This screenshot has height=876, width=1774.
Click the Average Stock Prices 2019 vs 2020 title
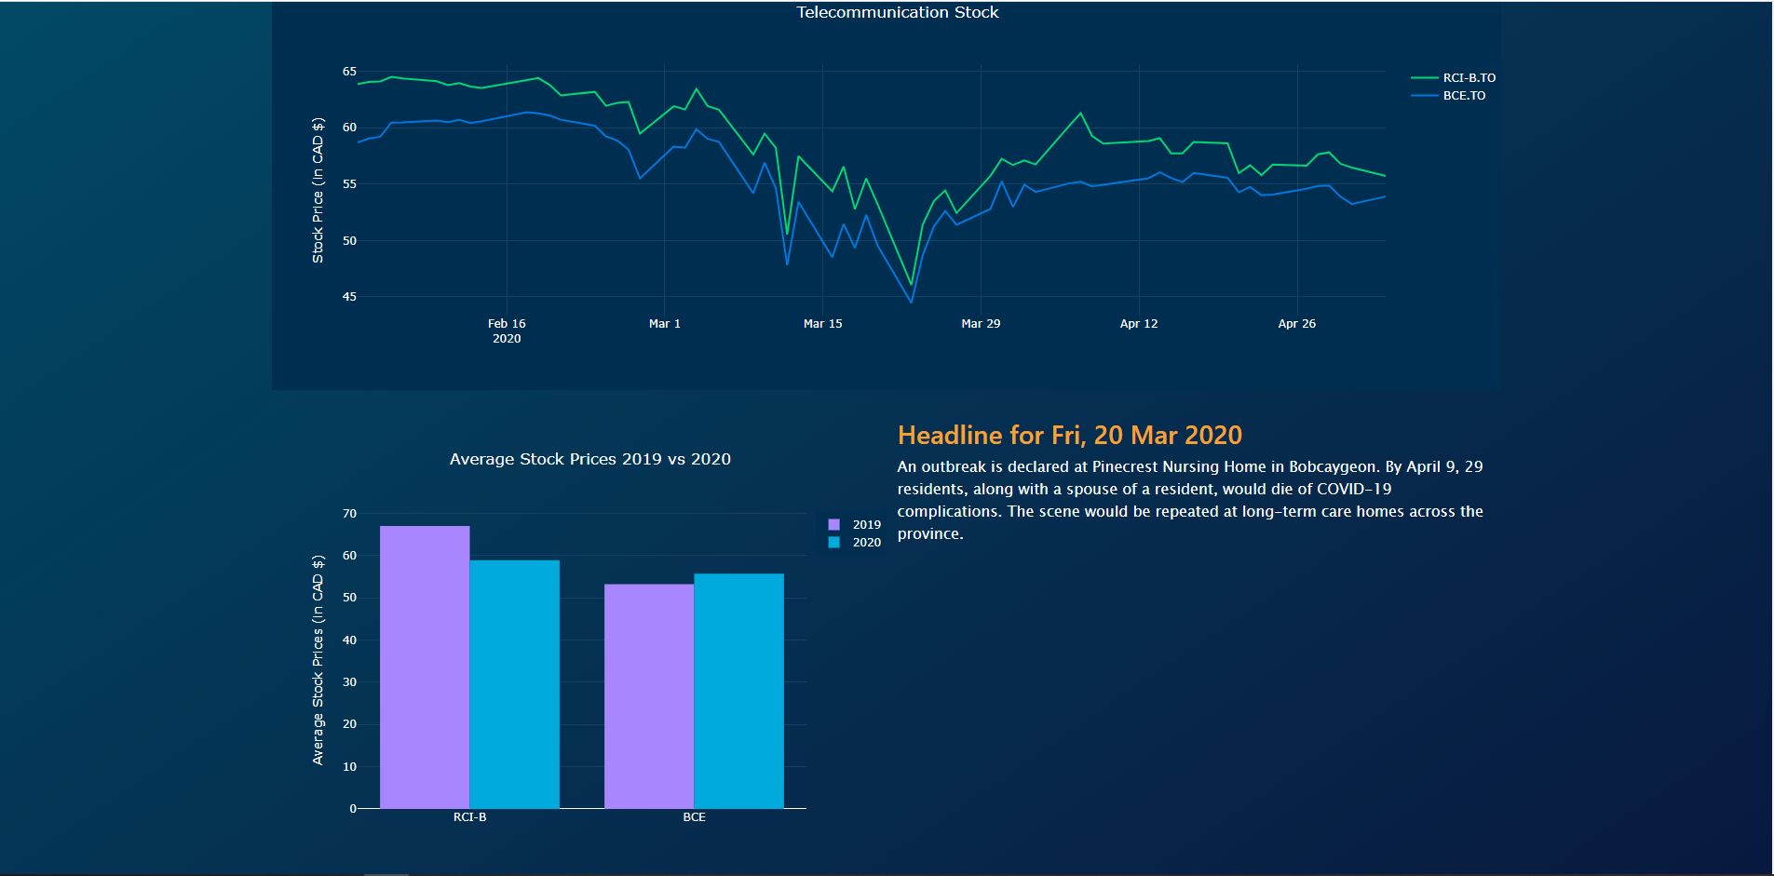589,459
